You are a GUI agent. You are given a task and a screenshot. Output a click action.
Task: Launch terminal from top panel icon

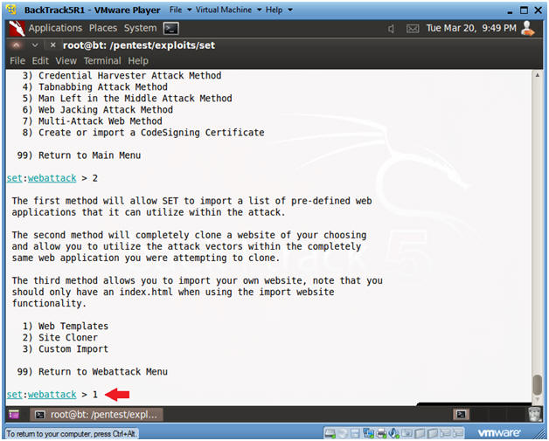click(170, 28)
